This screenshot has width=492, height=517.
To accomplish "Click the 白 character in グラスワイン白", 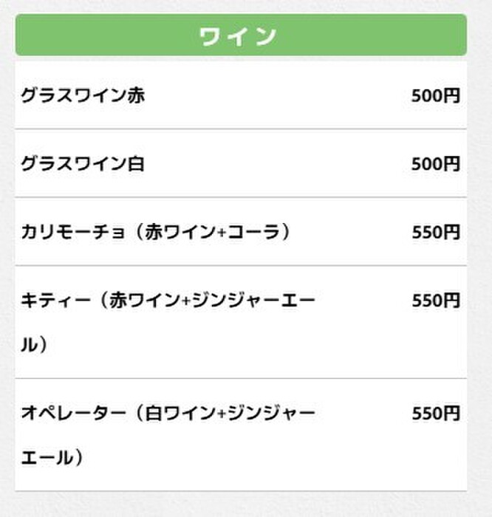I will click(136, 164).
